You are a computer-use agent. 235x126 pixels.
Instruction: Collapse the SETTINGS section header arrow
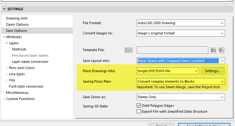[x=4, y=9]
